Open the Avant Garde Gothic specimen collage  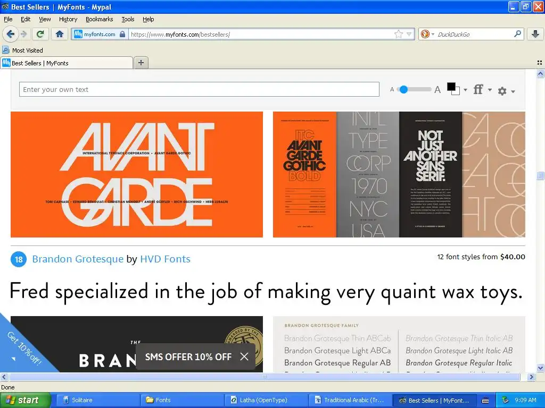pos(399,174)
